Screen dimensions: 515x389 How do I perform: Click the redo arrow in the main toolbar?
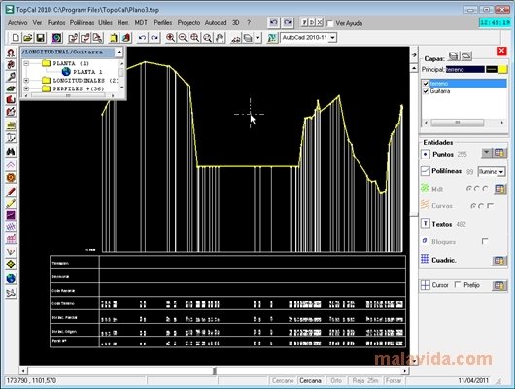tap(154, 38)
